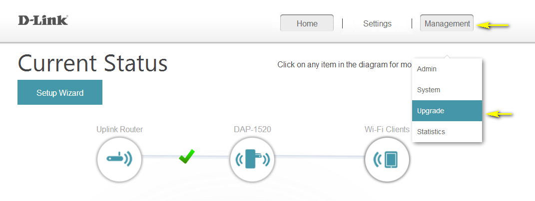Click the D-Link logo
The width and height of the screenshot is (535, 201).
pyautogui.click(x=43, y=20)
